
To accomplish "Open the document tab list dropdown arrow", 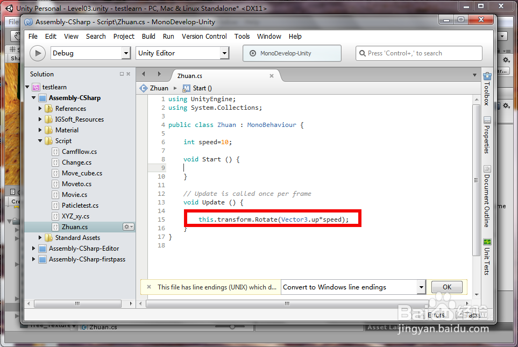I will tap(475, 75).
